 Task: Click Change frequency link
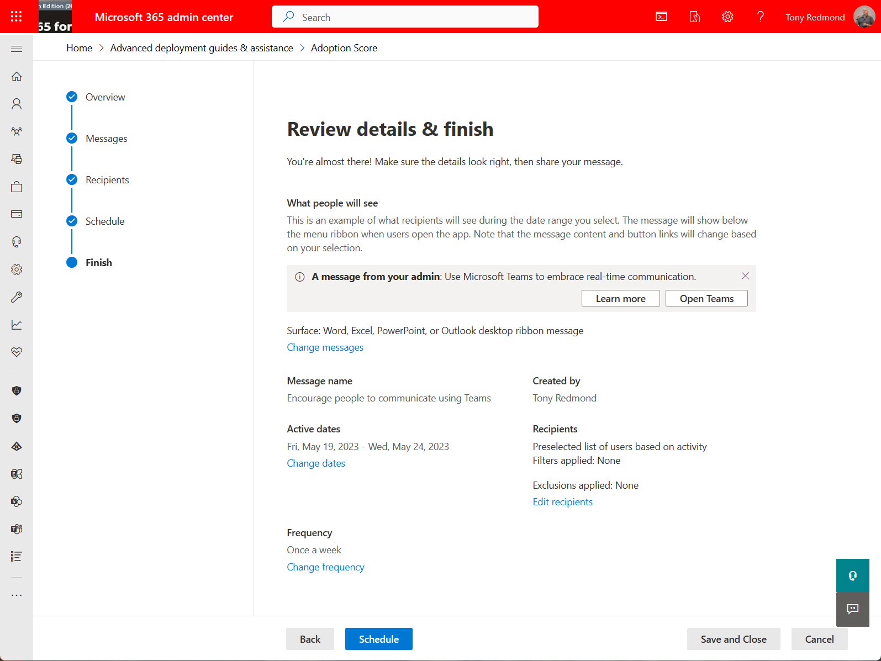click(325, 567)
